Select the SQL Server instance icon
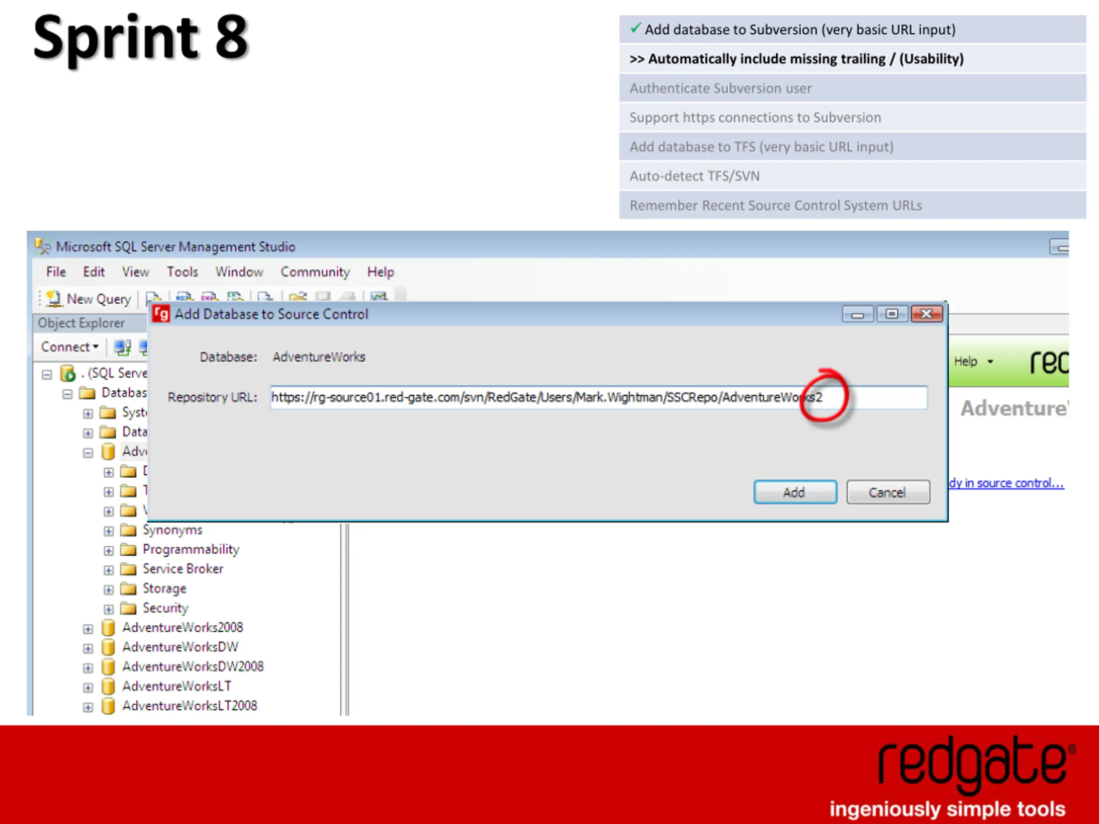 (x=67, y=373)
